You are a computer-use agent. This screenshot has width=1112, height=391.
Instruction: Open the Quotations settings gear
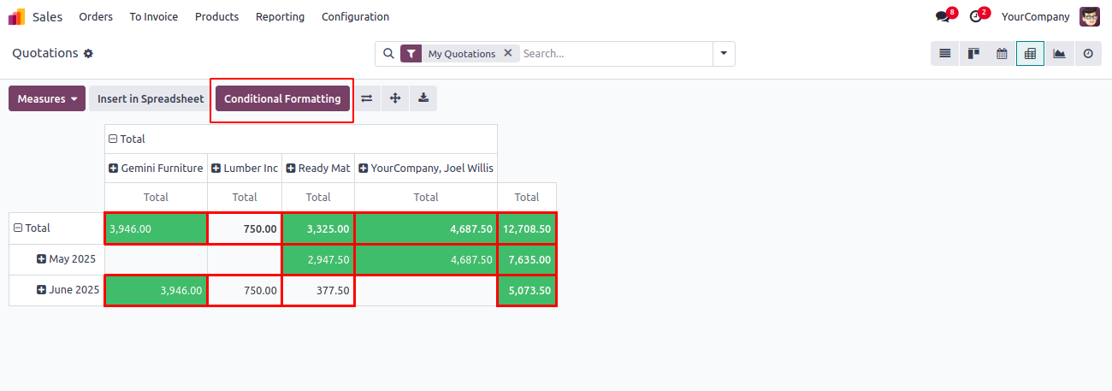88,53
